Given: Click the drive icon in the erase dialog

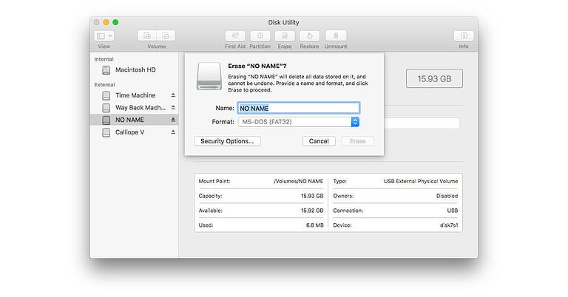Looking at the screenshot, I should tap(209, 76).
